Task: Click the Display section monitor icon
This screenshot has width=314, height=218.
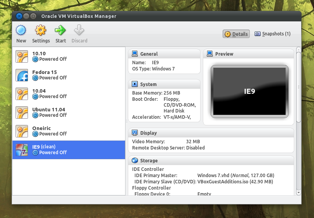Action: 135,133
